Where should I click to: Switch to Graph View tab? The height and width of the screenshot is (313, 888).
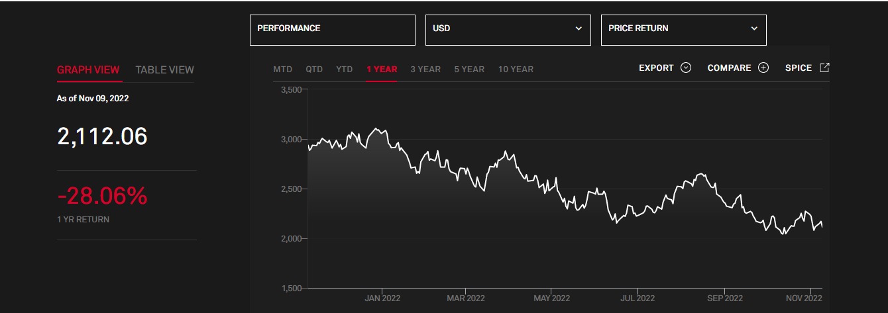tap(88, 69)
